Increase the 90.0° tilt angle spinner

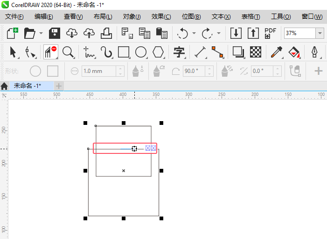209,68
